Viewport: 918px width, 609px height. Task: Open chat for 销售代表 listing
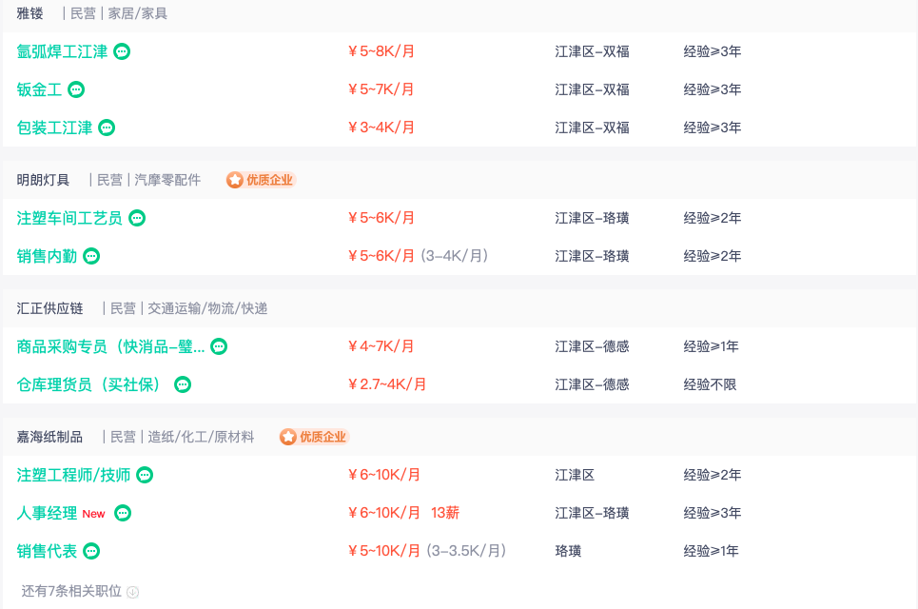(91, 551)
